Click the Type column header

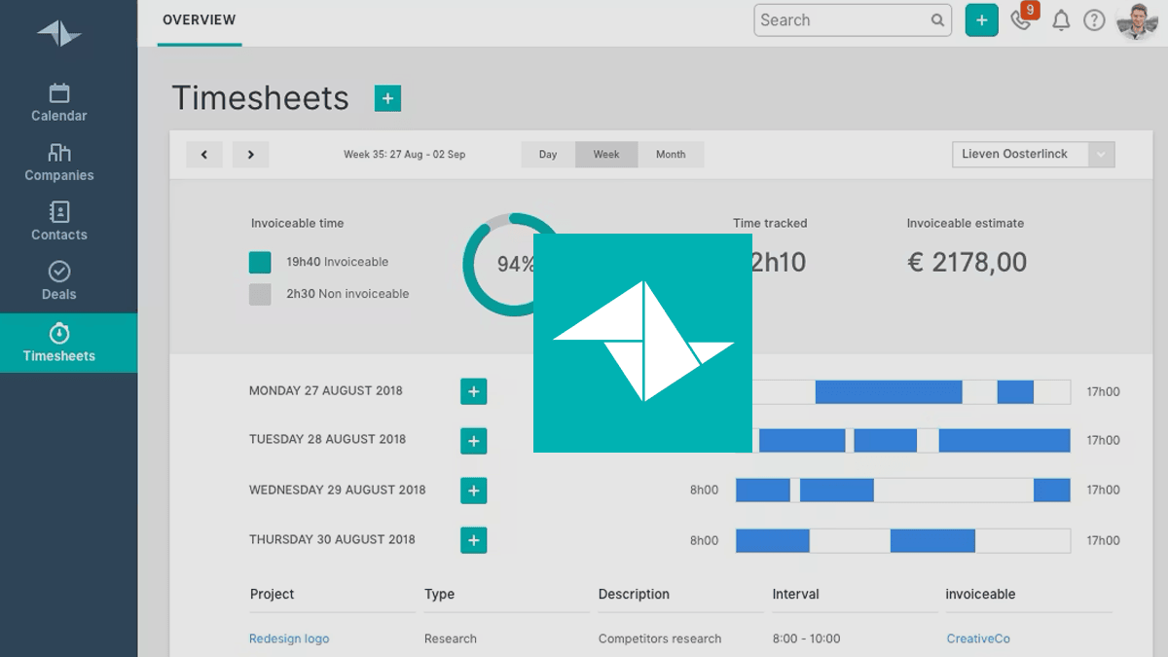[439, 594]
